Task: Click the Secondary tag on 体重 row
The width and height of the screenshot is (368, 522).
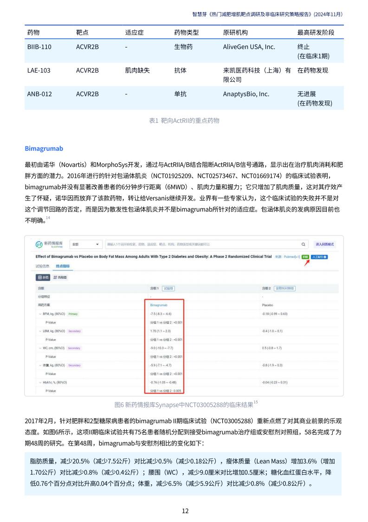Action: (x=74, y=366)
